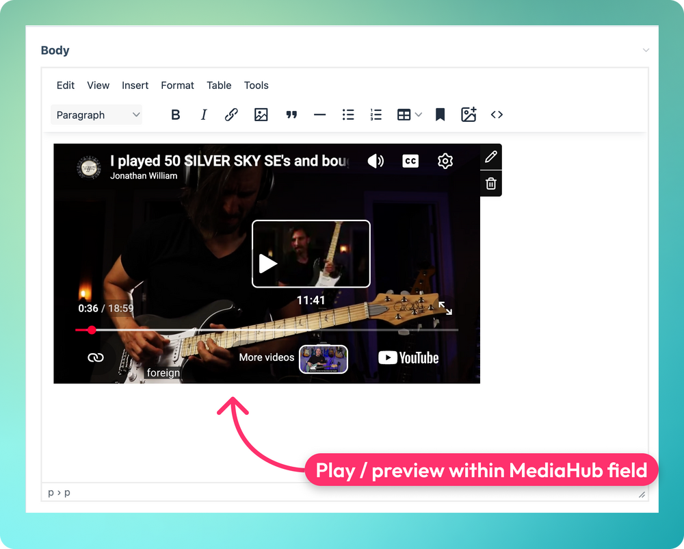Open the Edit menu
Screen dimensions: 684x549
pyautogui.click(x=66, y=85)
